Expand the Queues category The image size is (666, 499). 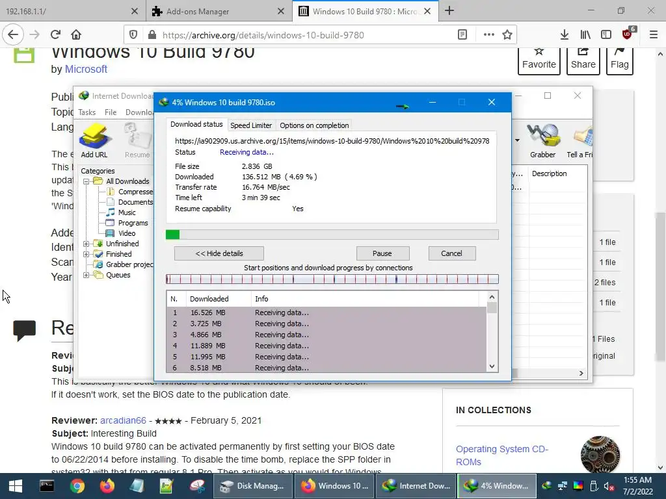[x=87, y=275]
